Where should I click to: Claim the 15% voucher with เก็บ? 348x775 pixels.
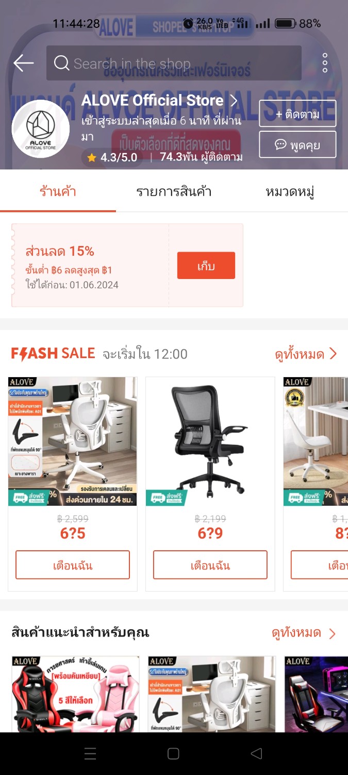tap(206, 266)
